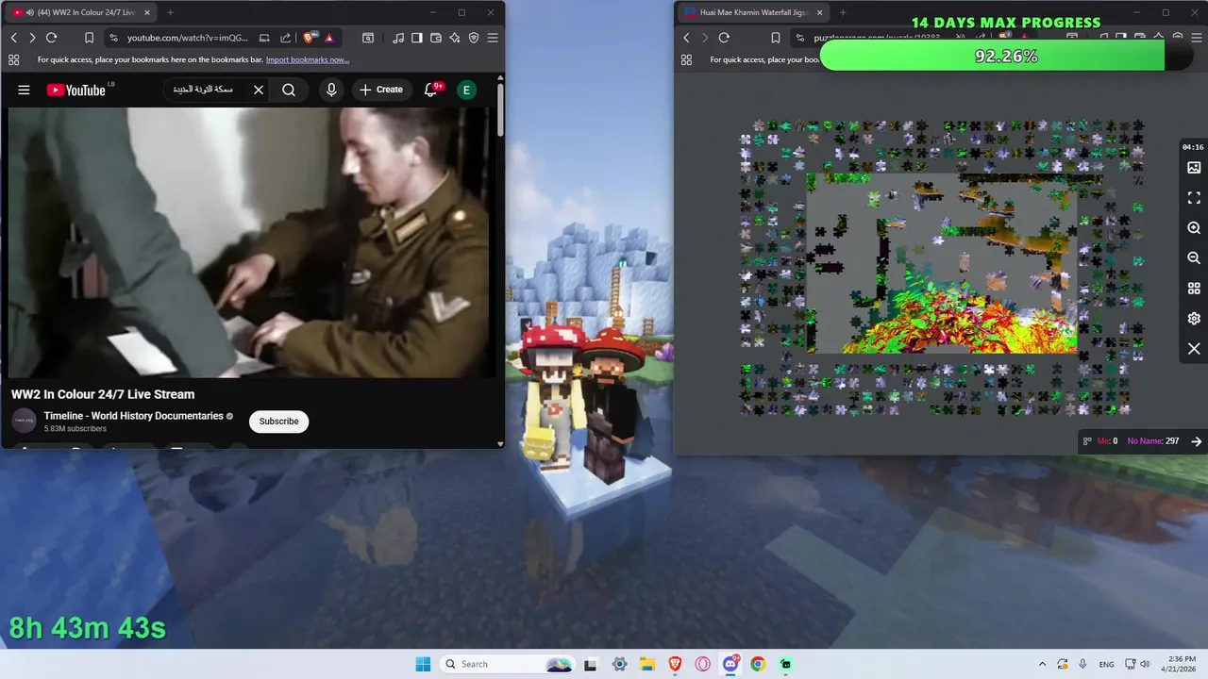Click the arrow next to No Name: 297
The image size is (1208, 679).
[x=1196, y=441]
